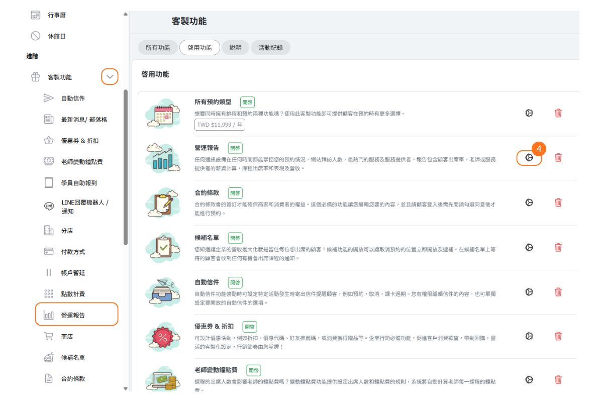
Task: Click the 所有預約類型 calendar illustration
Action: [x=163, y=114]
